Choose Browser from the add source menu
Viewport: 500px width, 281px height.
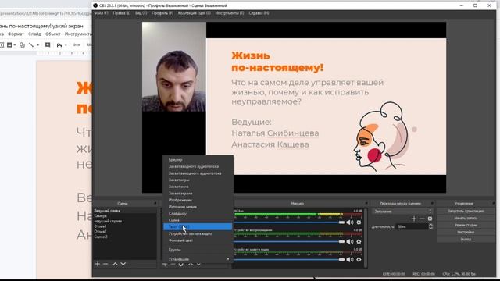pyautogui.click(x=198, y=159)
